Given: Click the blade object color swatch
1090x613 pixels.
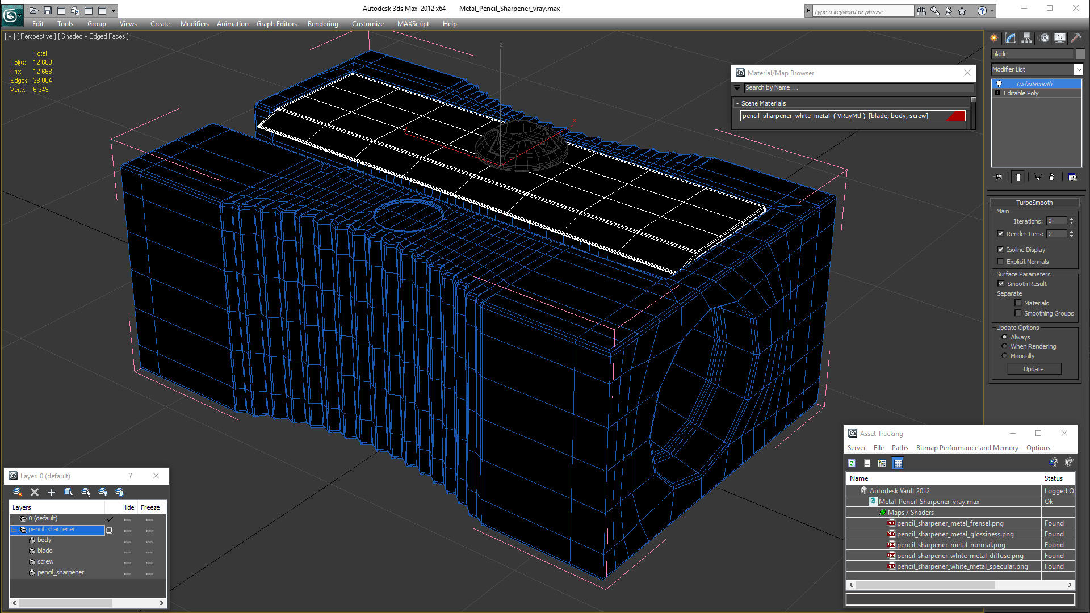Looking at the screenshot, I should click(x=1080, y=54).
